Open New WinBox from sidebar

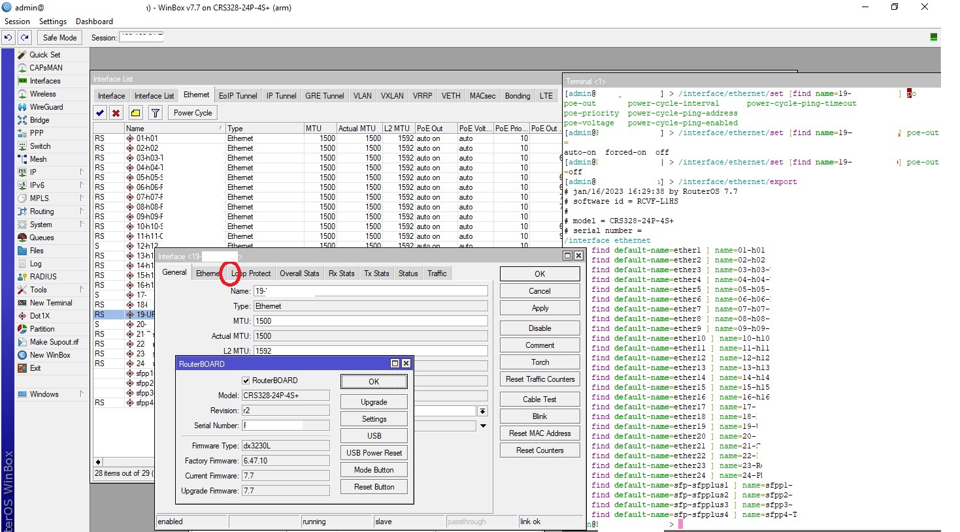(50, 355)
